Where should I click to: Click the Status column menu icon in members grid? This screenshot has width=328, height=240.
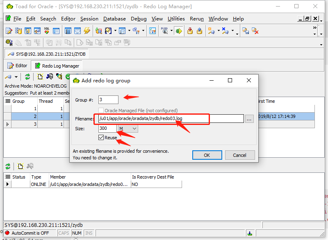(x=8, y=177)
